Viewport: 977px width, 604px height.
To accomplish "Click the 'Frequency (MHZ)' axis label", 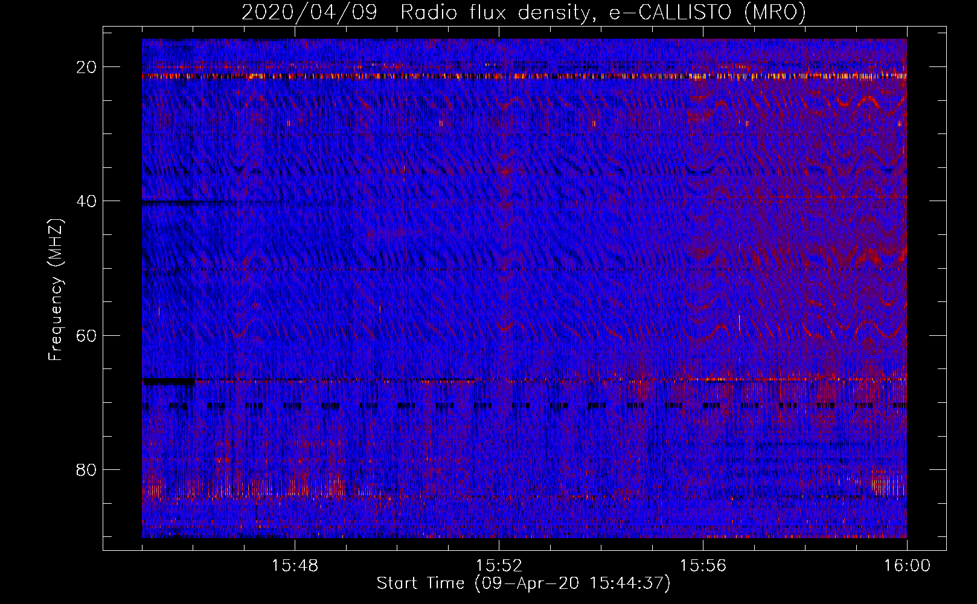I will tap(56, 290).
